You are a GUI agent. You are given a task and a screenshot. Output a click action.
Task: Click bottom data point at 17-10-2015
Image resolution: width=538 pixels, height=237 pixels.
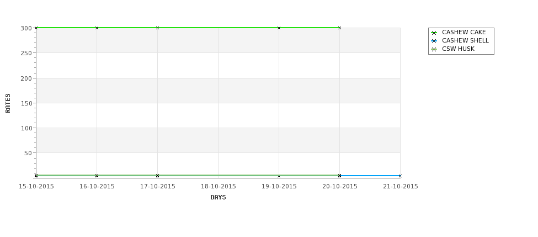click(x=157, y=176)
